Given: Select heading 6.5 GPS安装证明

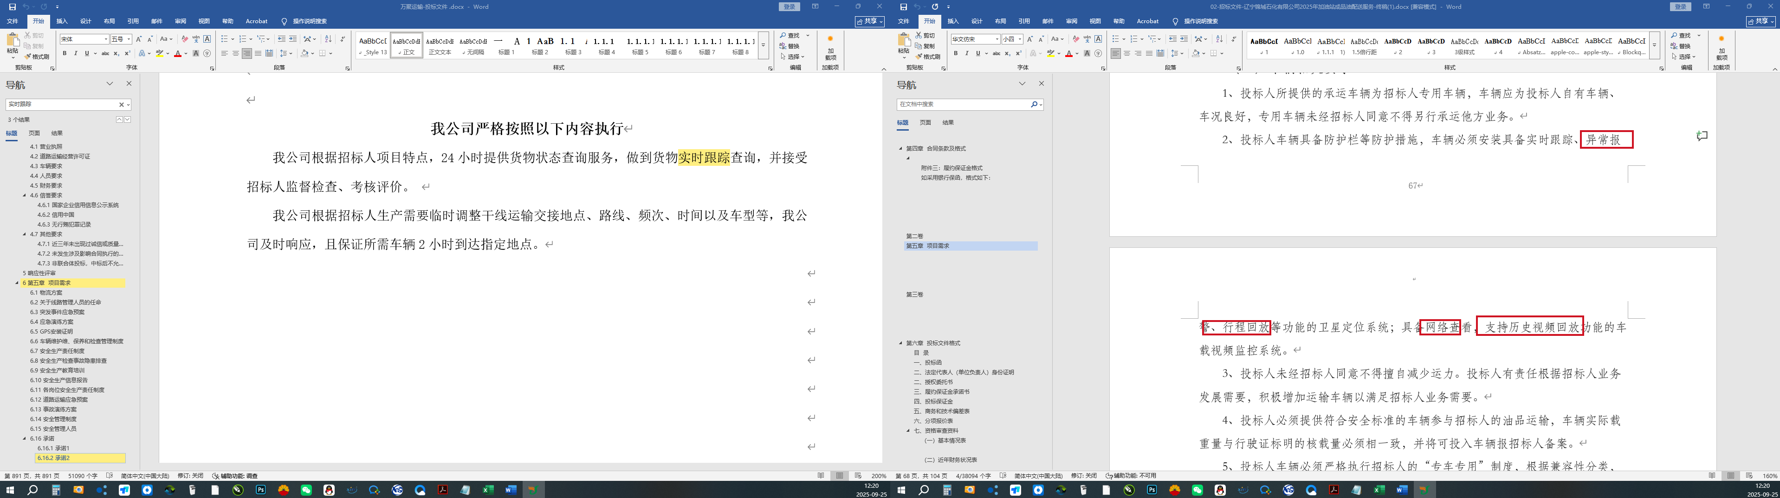Looking at the screenshot, I should tap(51, 332).
